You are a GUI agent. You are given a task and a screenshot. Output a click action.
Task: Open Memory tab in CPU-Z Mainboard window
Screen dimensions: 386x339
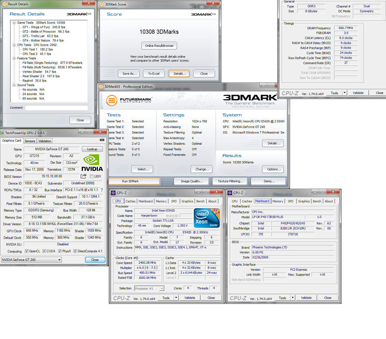click(278, 201)
